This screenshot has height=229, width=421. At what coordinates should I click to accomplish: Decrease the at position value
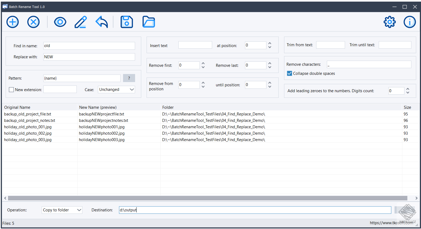coord(270,47)
